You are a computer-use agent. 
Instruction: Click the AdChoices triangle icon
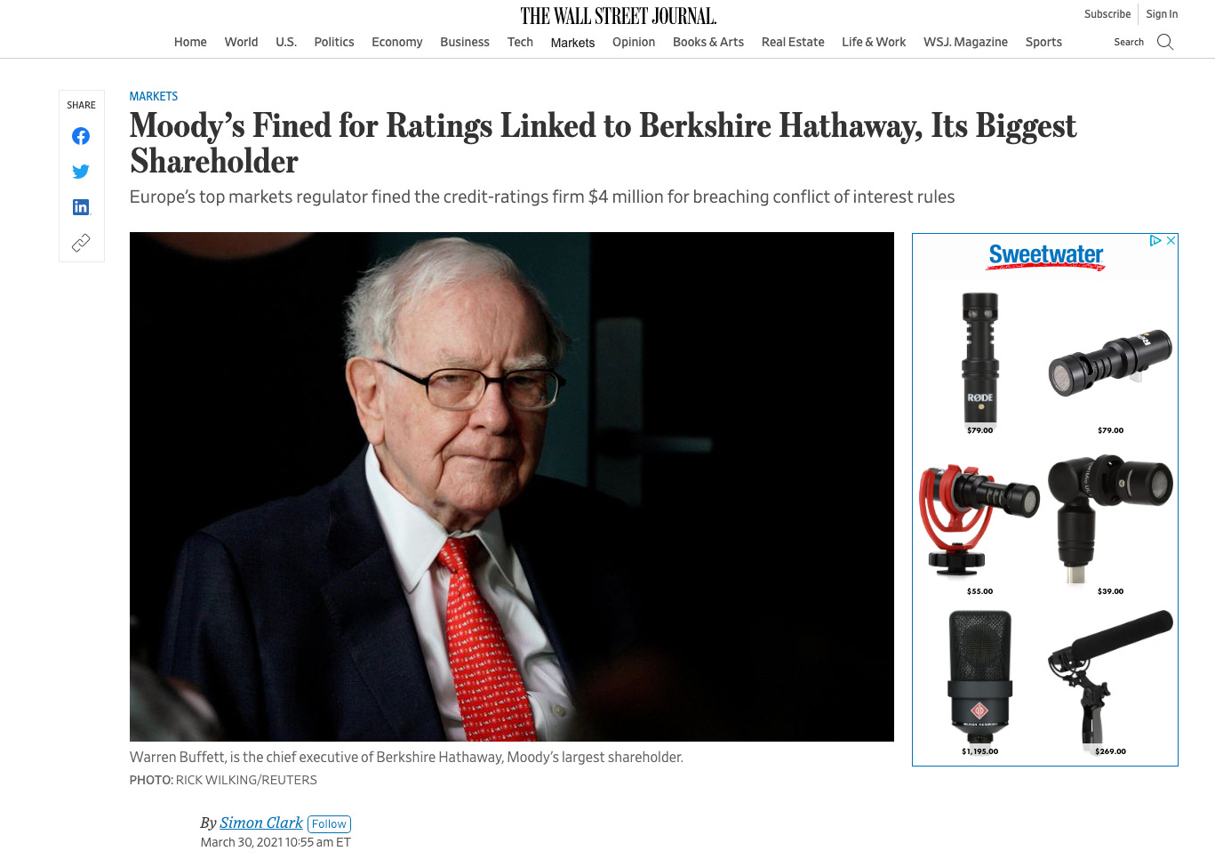pyautogui.click(x=1155, y=240)
